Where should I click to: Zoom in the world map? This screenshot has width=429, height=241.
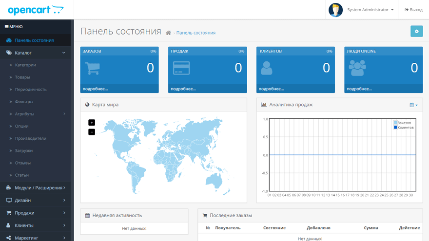point(92,123)
